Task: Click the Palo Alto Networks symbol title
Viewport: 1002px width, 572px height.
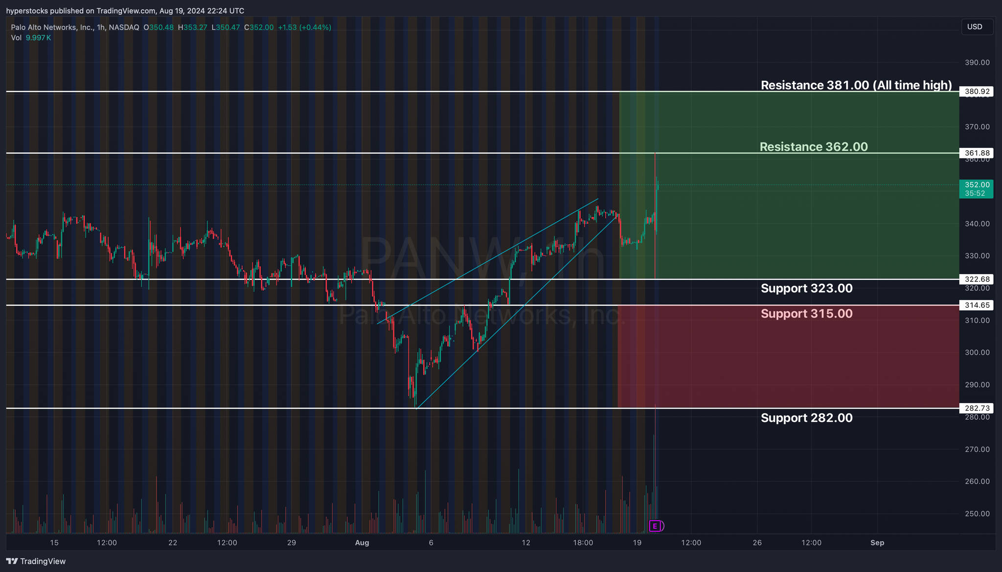Action: 75,27
